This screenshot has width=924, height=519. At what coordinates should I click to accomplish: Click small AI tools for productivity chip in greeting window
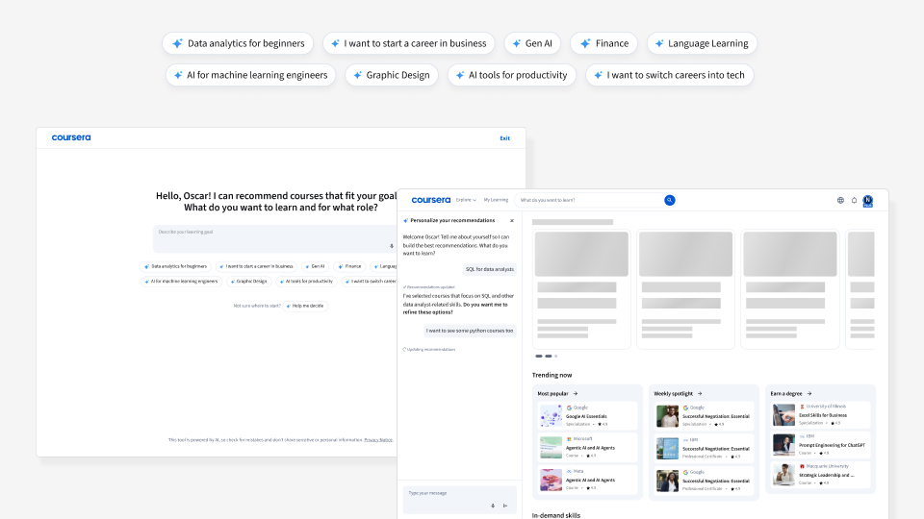(x=306, y=282)
